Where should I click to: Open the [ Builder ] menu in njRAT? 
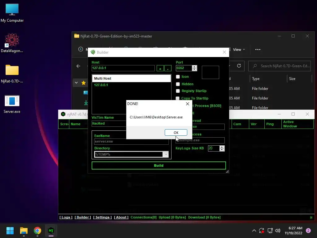tap(83, 217)
